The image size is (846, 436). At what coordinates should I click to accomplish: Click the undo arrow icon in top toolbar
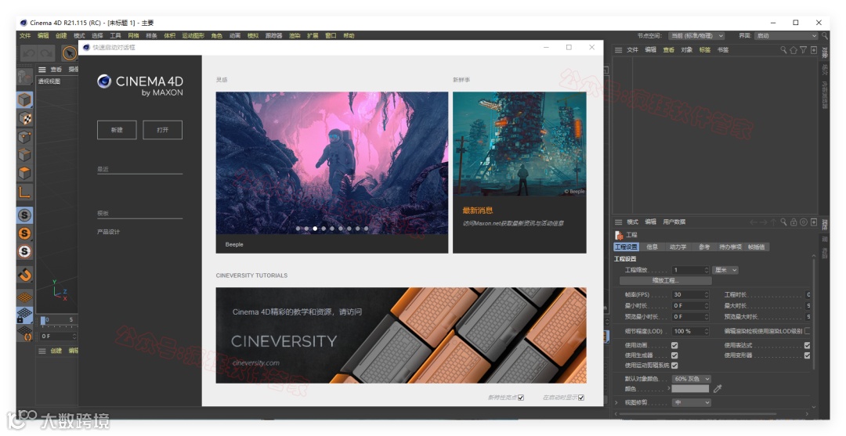coord(29,52)
